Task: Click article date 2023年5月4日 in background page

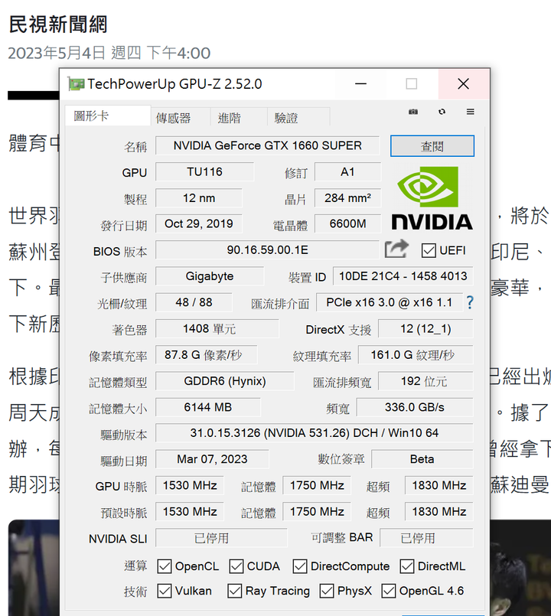Action: pyautogui.click(x=57, y=53)
